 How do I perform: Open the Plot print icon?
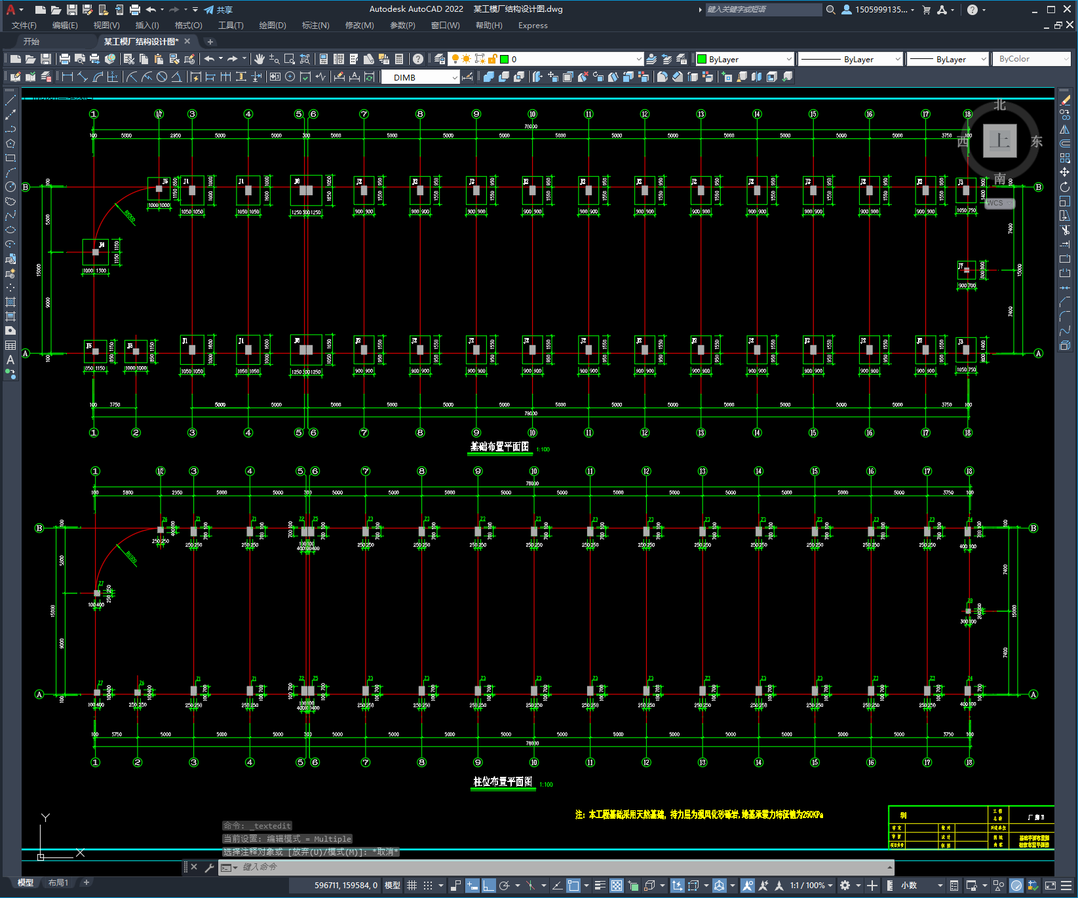pyautogui.click(x=65, y=59)
